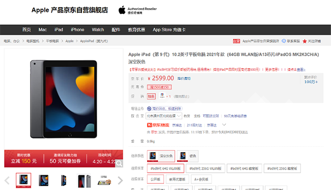The height and width of the screenshot is (190, 331).
Task: Go to next thumbnails with the right arrow
Action: tap(120, 180)
